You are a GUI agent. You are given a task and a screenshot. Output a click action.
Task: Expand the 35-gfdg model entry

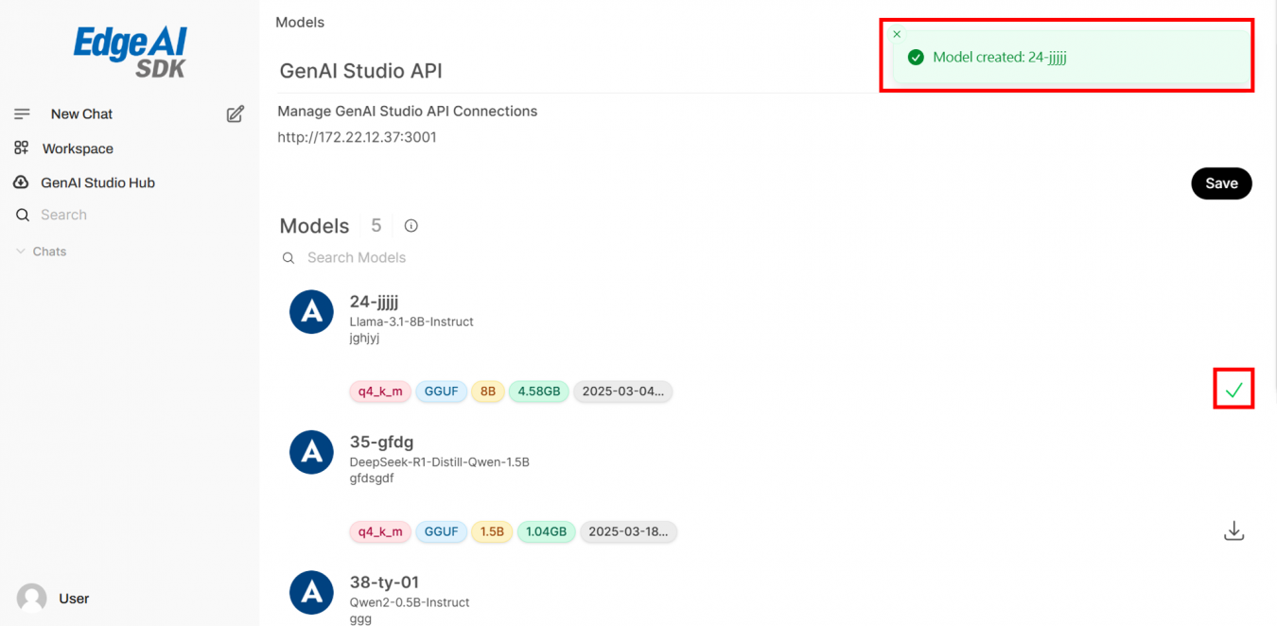pyautogui.click(x=382, y=442)
